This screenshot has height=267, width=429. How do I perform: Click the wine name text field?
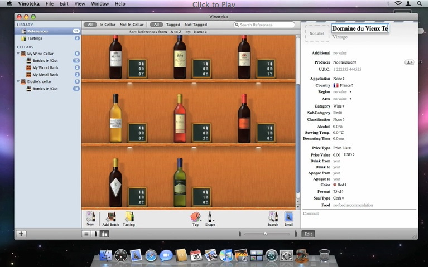click(x=360, y=28)
